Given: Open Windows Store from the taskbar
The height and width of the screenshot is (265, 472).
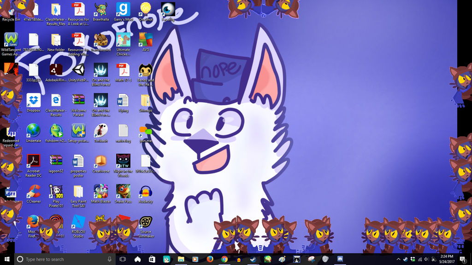Looking at the screenshot, I should tap(152, 259).
